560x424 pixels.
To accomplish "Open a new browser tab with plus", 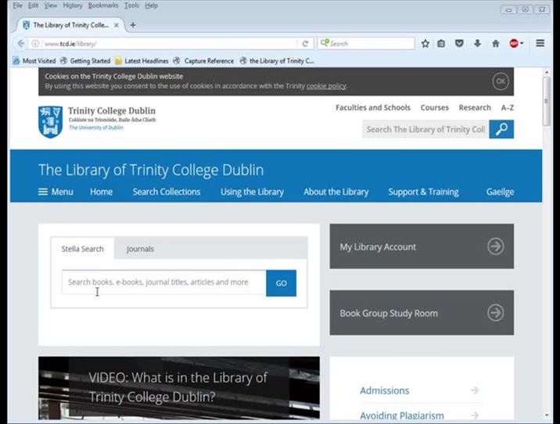I will 132,25.
